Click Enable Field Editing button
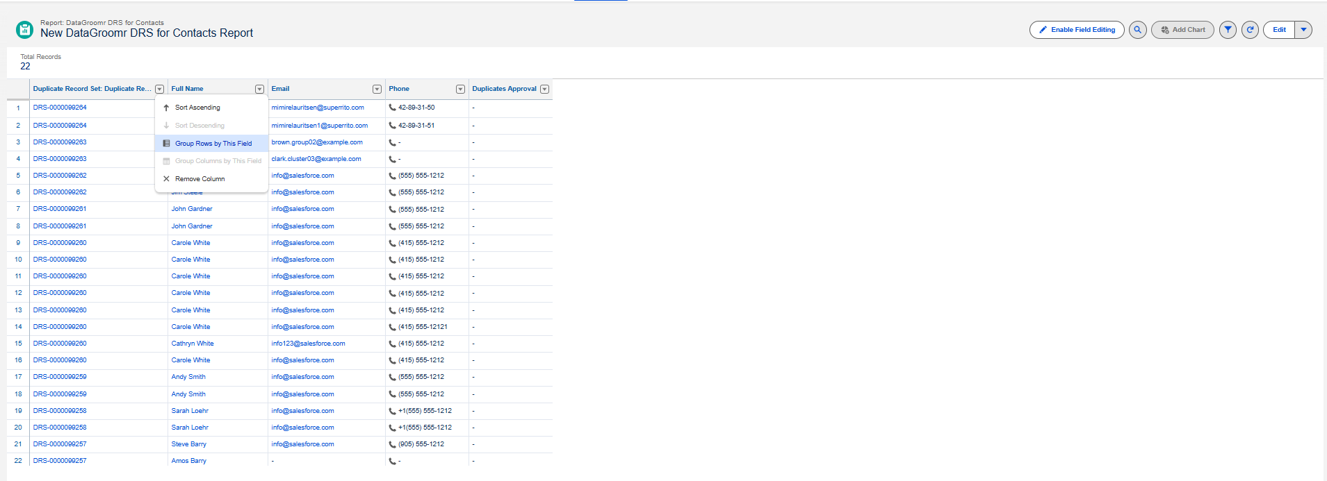The image size is (1327, 481). pyautogui.click(x=1077, y=30)
